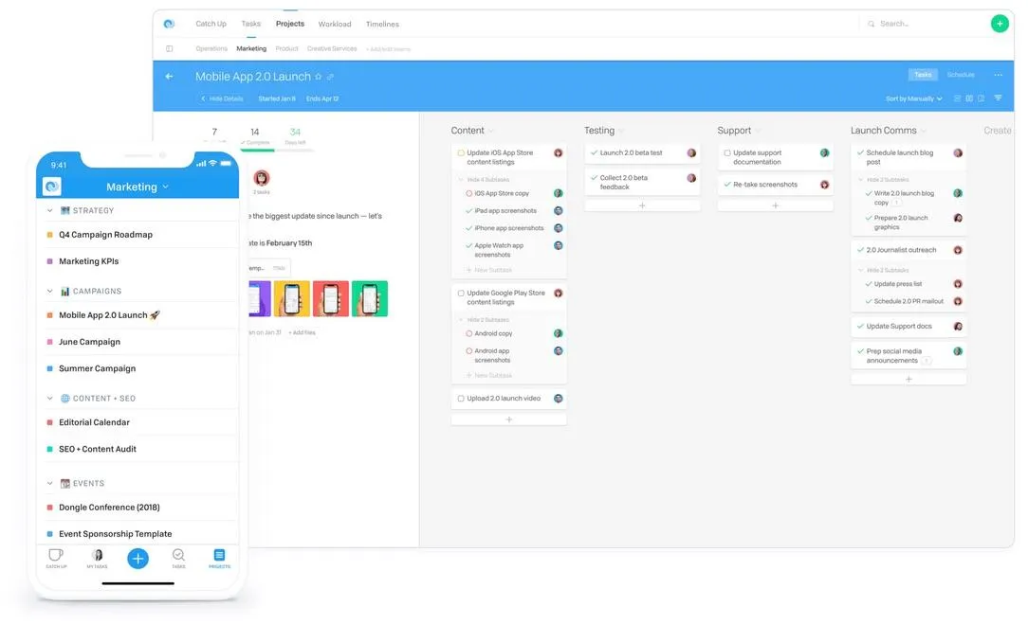Collapse the EVENTS section on phone

pos(50,483)
